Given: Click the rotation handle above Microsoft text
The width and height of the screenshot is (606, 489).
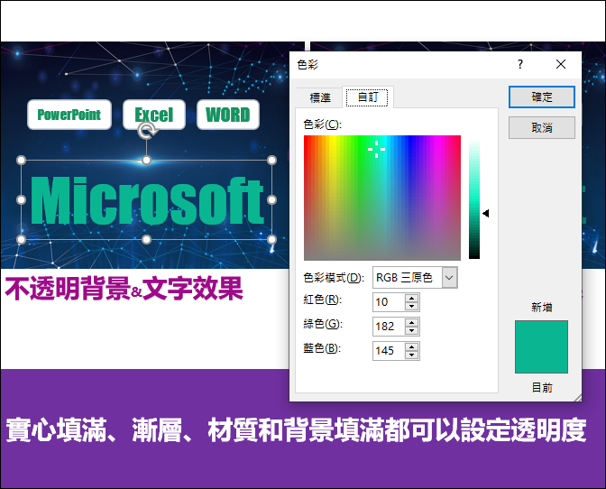Looking at the screenshot, I should (146, 131).
